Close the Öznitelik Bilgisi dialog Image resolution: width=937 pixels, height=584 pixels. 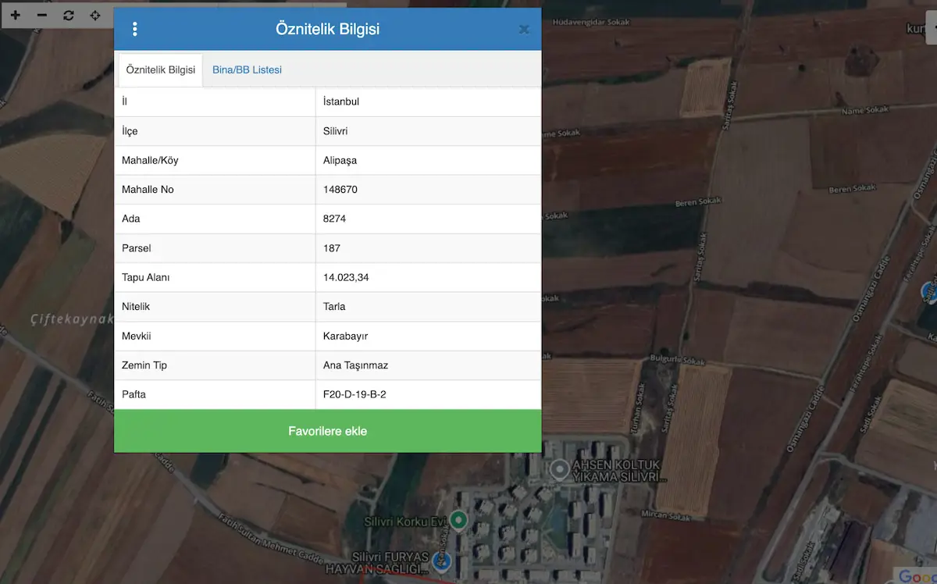pos(524,30)
